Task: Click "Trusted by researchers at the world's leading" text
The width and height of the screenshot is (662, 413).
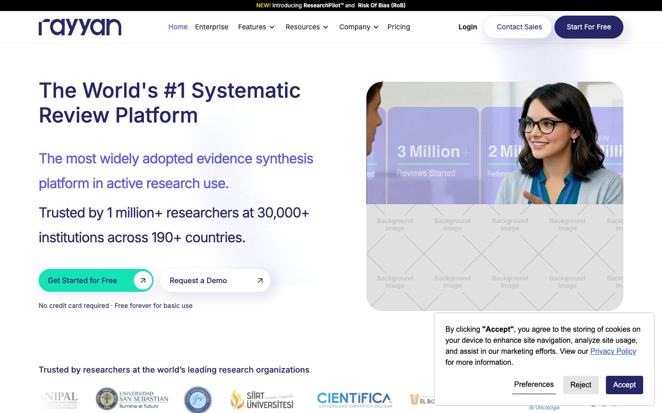Action: (174, 370)
